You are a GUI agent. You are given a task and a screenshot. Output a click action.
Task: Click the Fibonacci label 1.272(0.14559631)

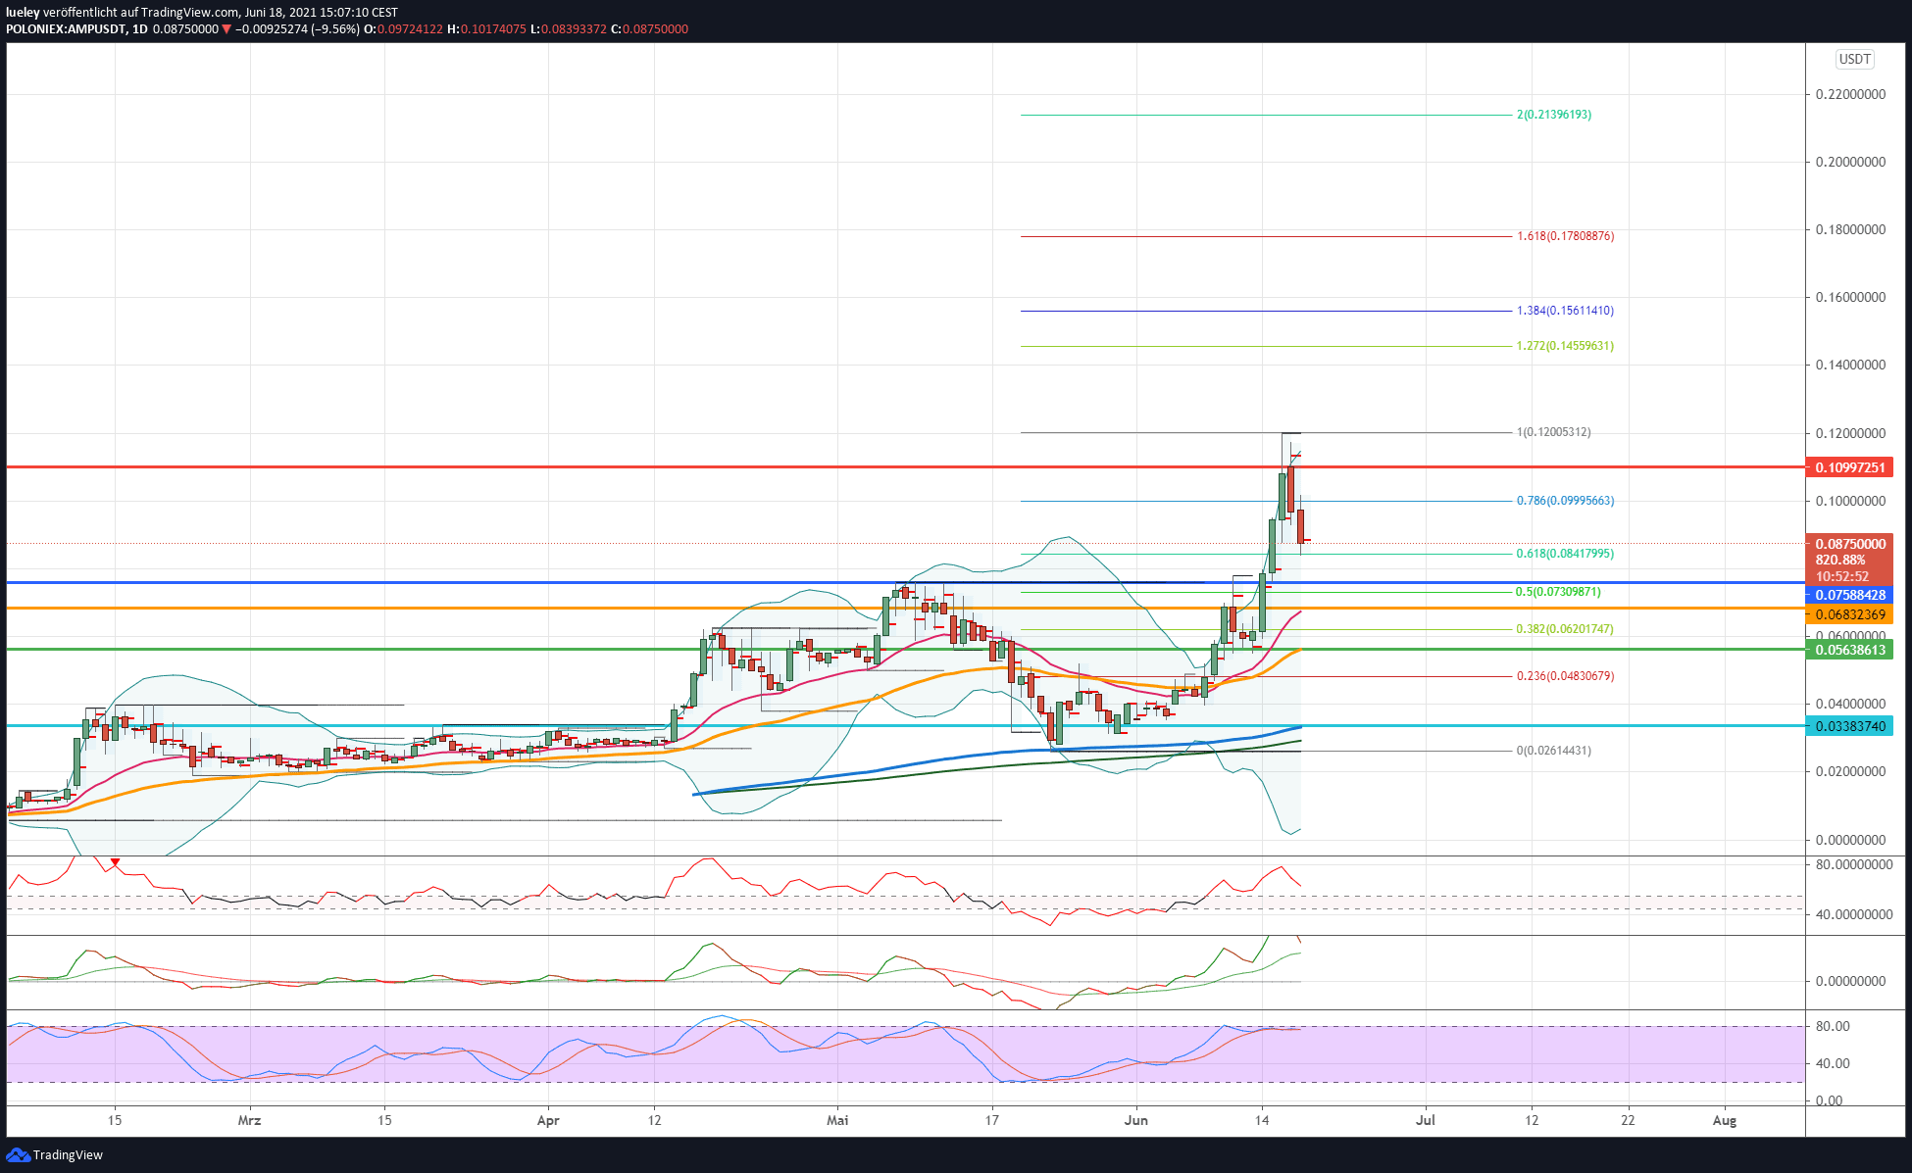coord(1565,346)
